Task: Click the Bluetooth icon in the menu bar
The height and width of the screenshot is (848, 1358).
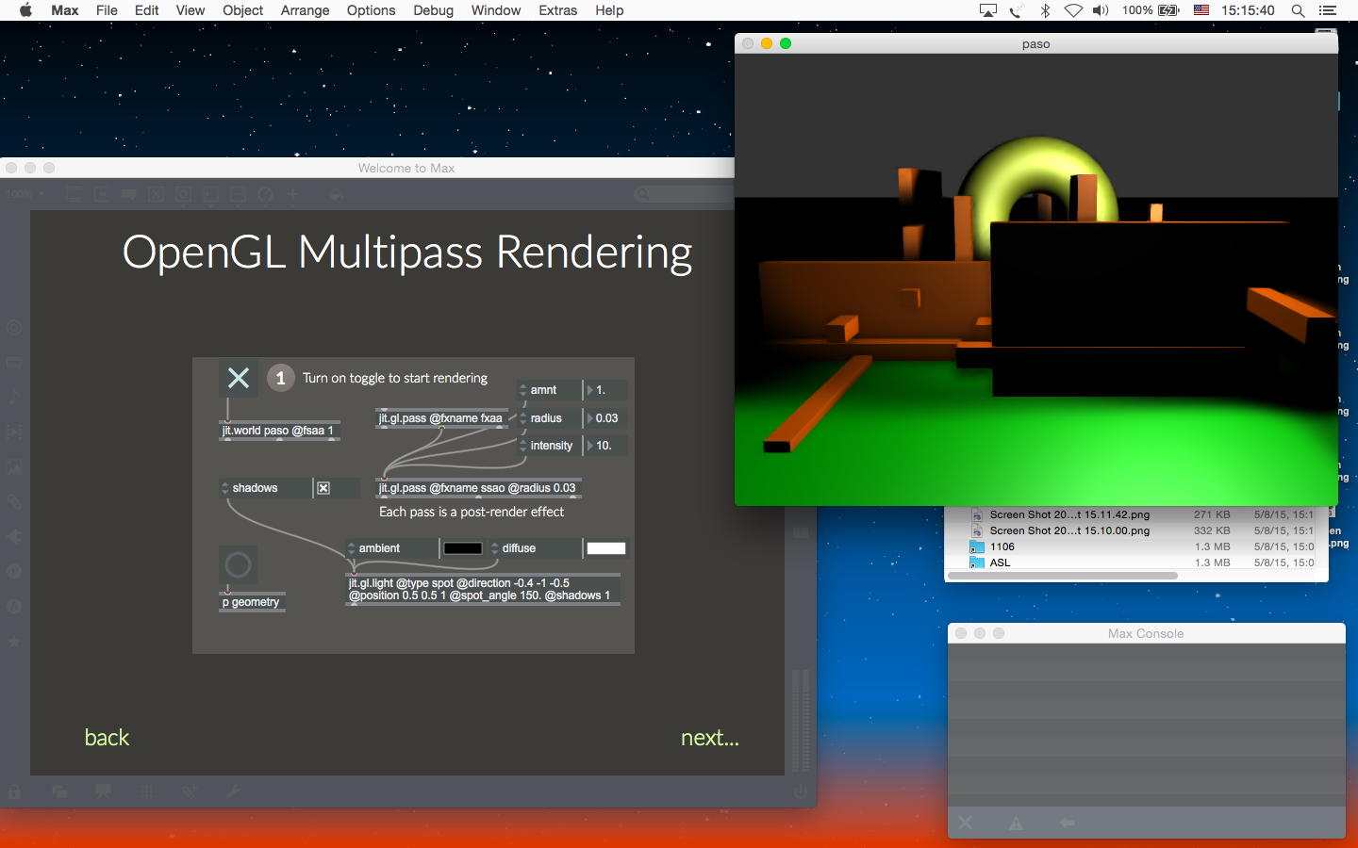Action: (1045, 10)
